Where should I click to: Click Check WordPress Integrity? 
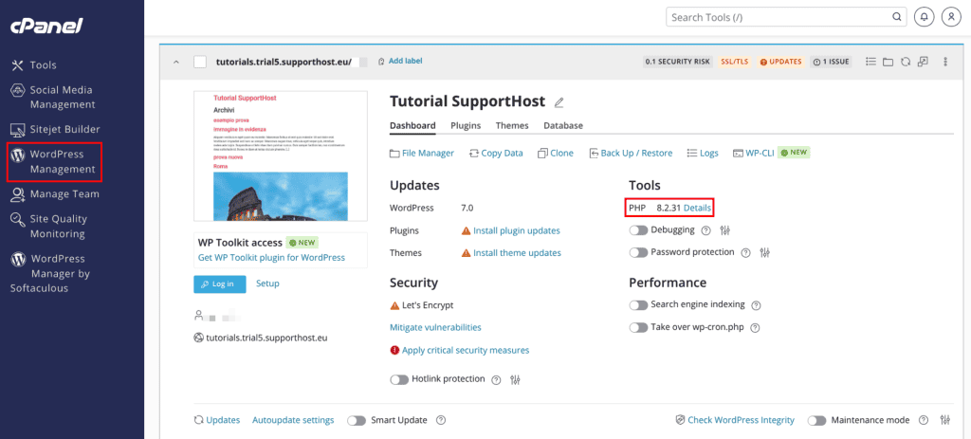(735, 420)
